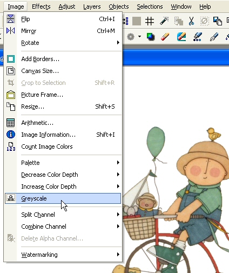Open the Effects menu
The width and height of the screenshot is (229, 273).
[x=41, y=6]
